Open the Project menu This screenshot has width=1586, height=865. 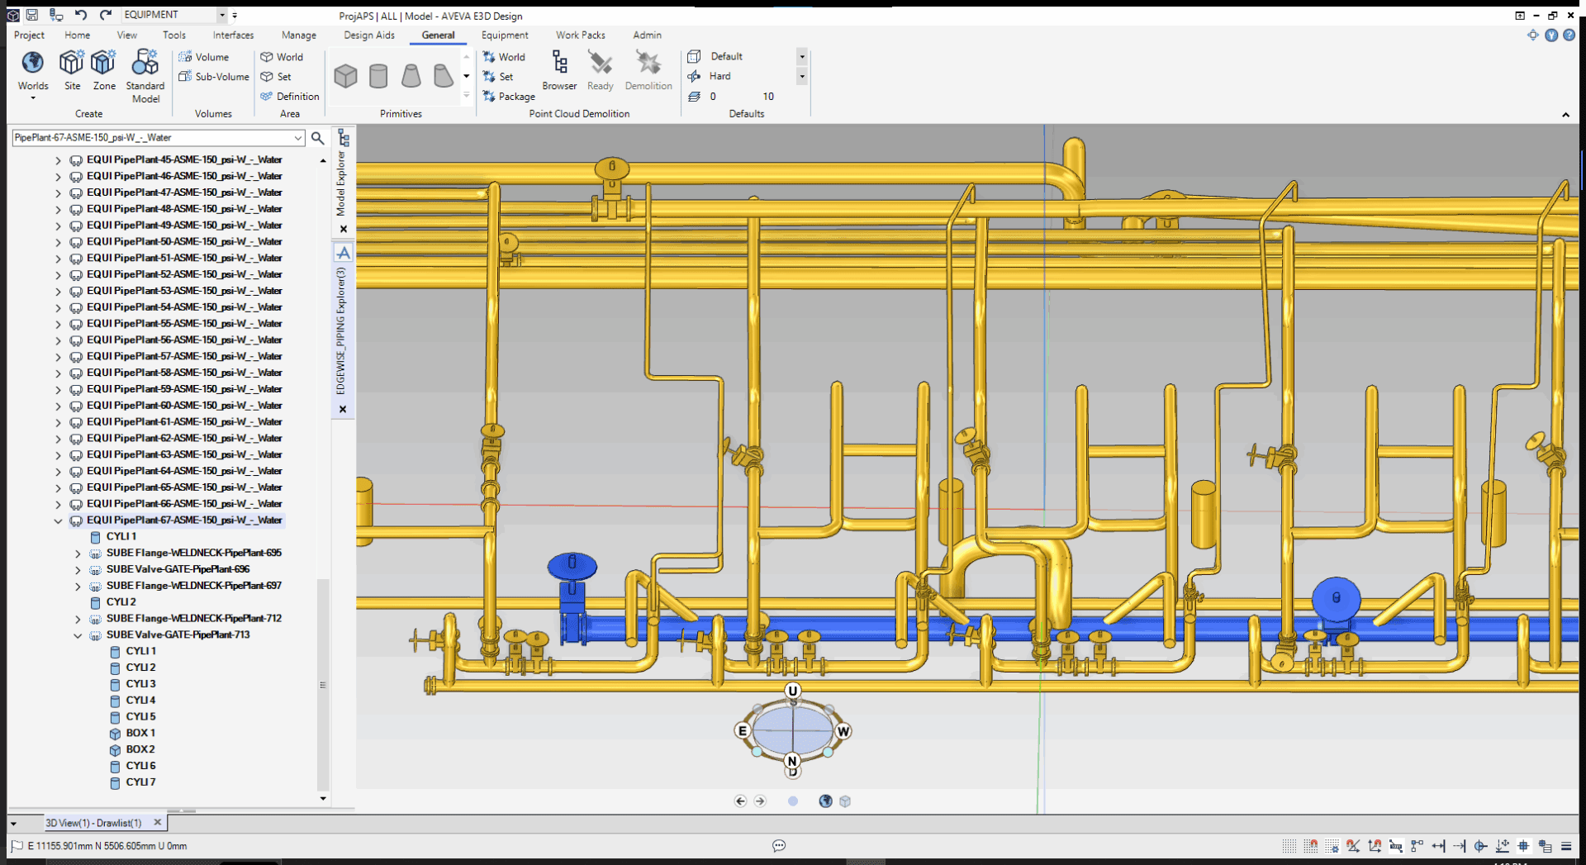click(x=29, y=35)
